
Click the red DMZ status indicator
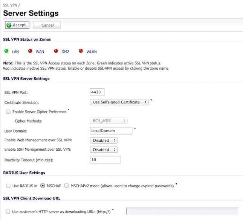tap(56, 51)
